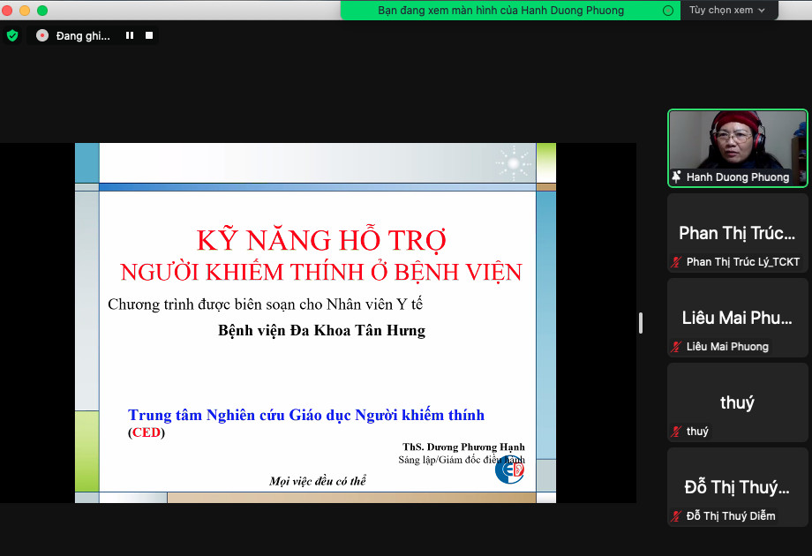Image resolution: width=812 pixels, height=556 pixels.
Task: Click the divider handle beside the participant panel
Action: coord(641,323)
